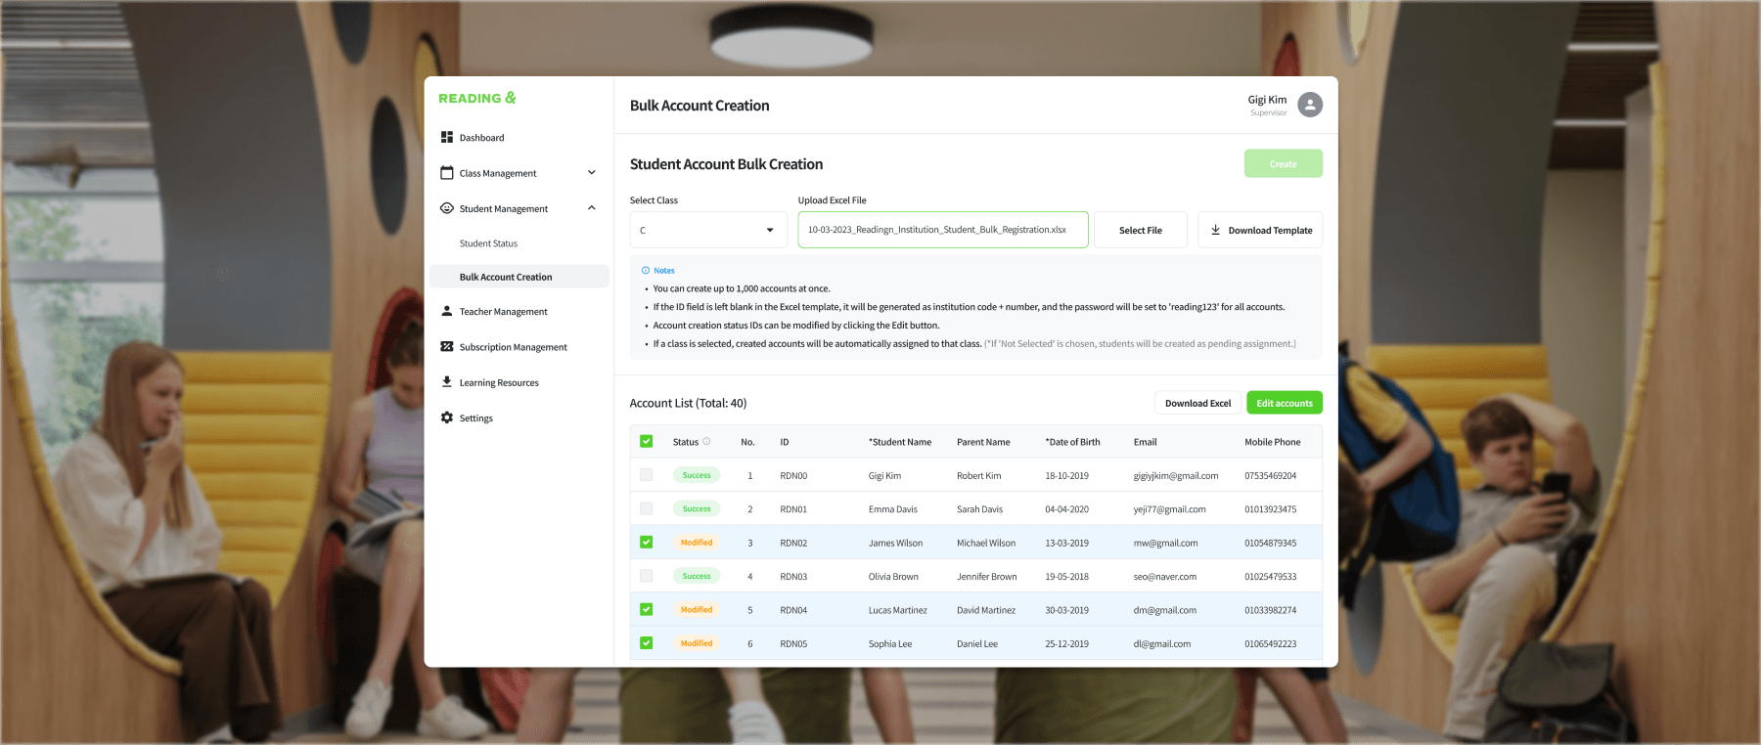1761x745 pixels.
Task: Open the Select Class dropdown
Action: point(708,230)
